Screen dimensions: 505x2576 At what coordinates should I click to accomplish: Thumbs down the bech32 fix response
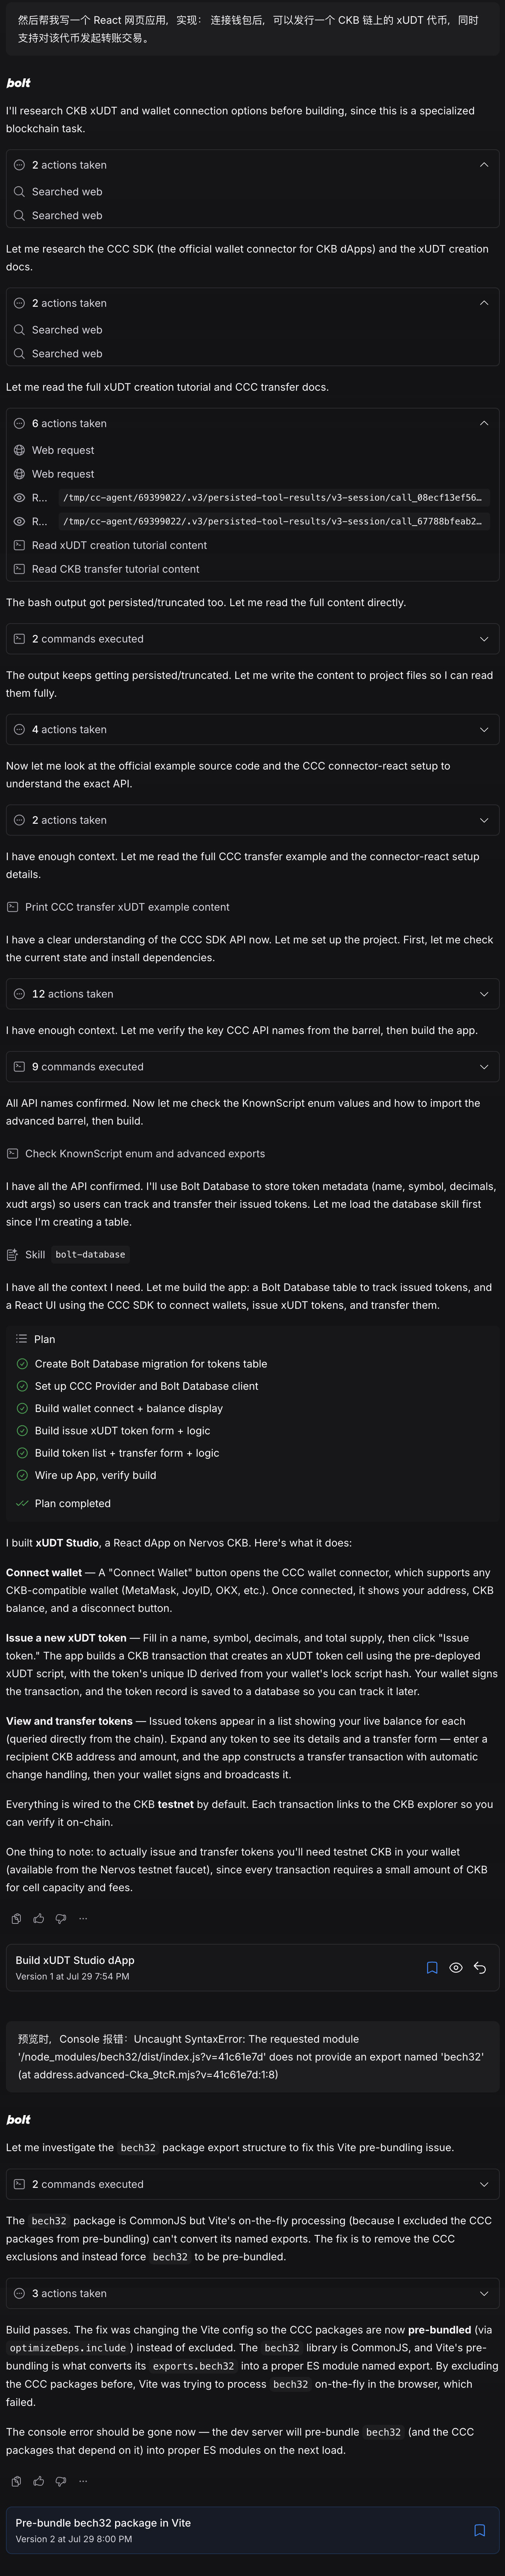(x=60, y=2481)
